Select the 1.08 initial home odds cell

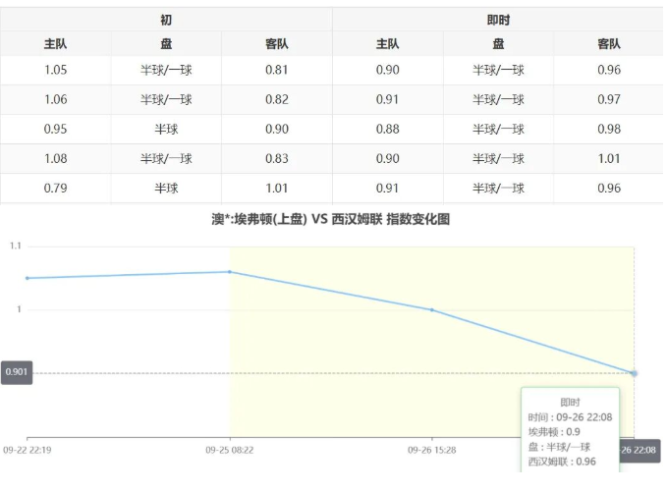click(x=56, y=158)
